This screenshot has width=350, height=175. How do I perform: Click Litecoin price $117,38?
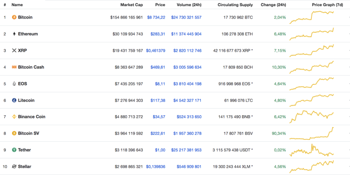click(158, 101)
